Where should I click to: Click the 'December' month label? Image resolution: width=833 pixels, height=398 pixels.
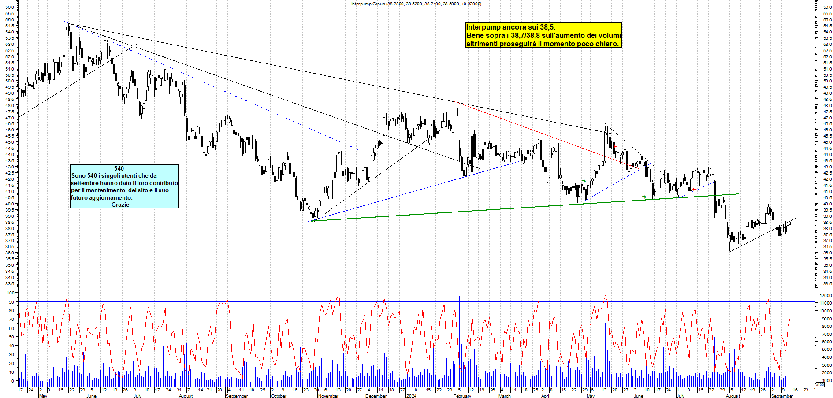coord(376,396)
